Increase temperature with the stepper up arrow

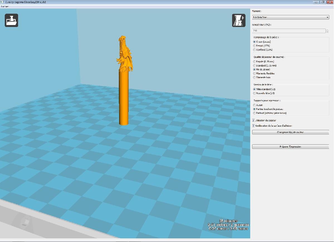327,30
